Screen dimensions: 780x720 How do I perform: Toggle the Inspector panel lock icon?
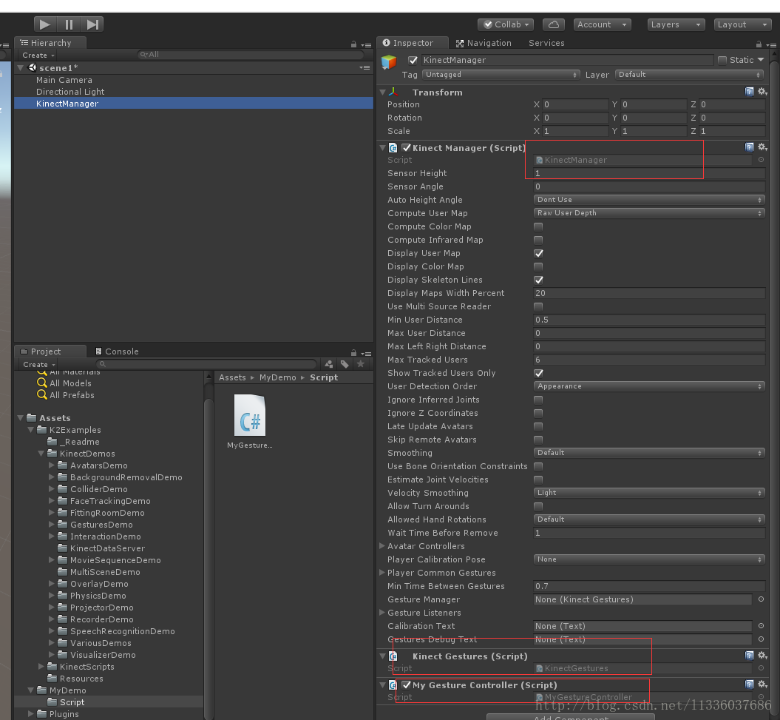point(759,44)
